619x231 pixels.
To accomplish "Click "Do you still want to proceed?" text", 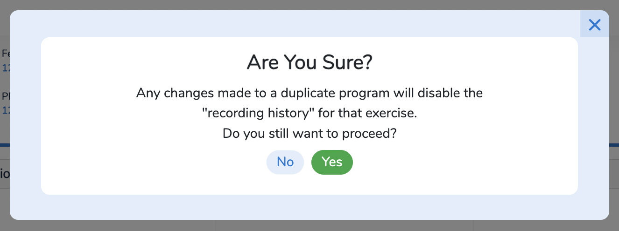I will coord(309,134).
